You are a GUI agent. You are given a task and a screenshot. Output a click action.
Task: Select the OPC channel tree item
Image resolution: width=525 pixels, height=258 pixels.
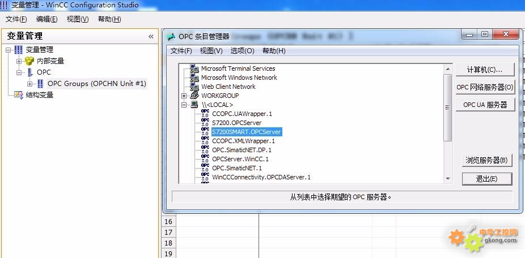point(44,72)
